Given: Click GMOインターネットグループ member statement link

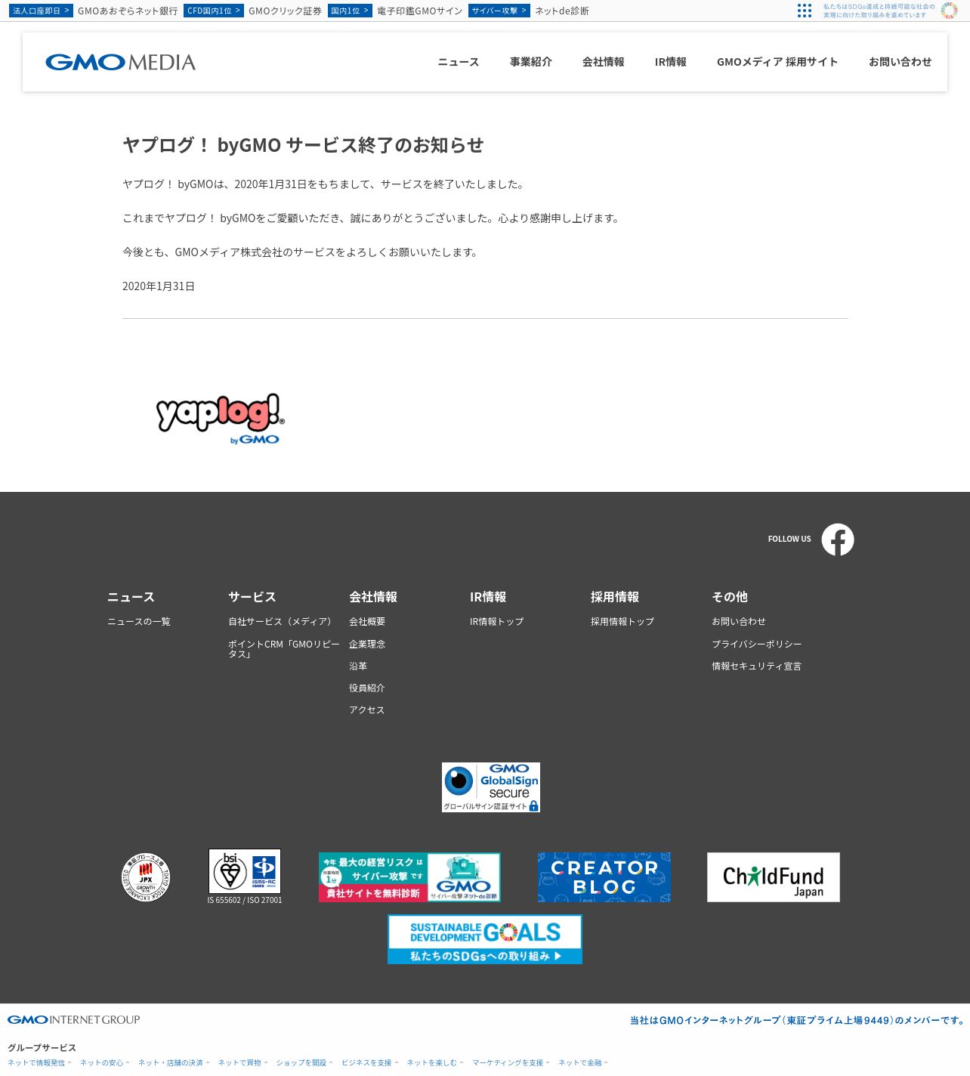Looking at the screenshot, I should pos(798,1021).
